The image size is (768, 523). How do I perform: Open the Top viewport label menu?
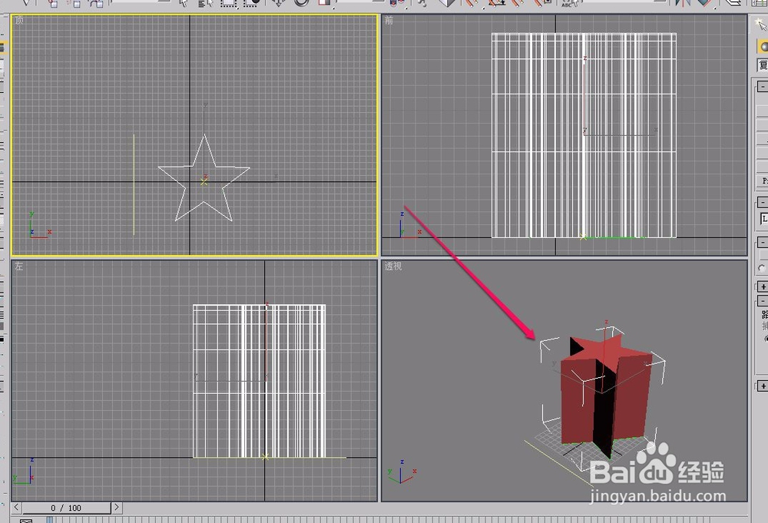18,19
